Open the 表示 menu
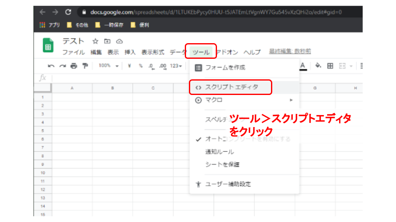396x222 pixels. [113, 52]
